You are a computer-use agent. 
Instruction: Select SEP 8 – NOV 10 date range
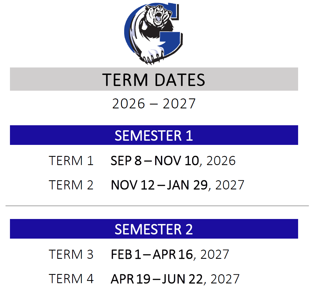[155, 160]
